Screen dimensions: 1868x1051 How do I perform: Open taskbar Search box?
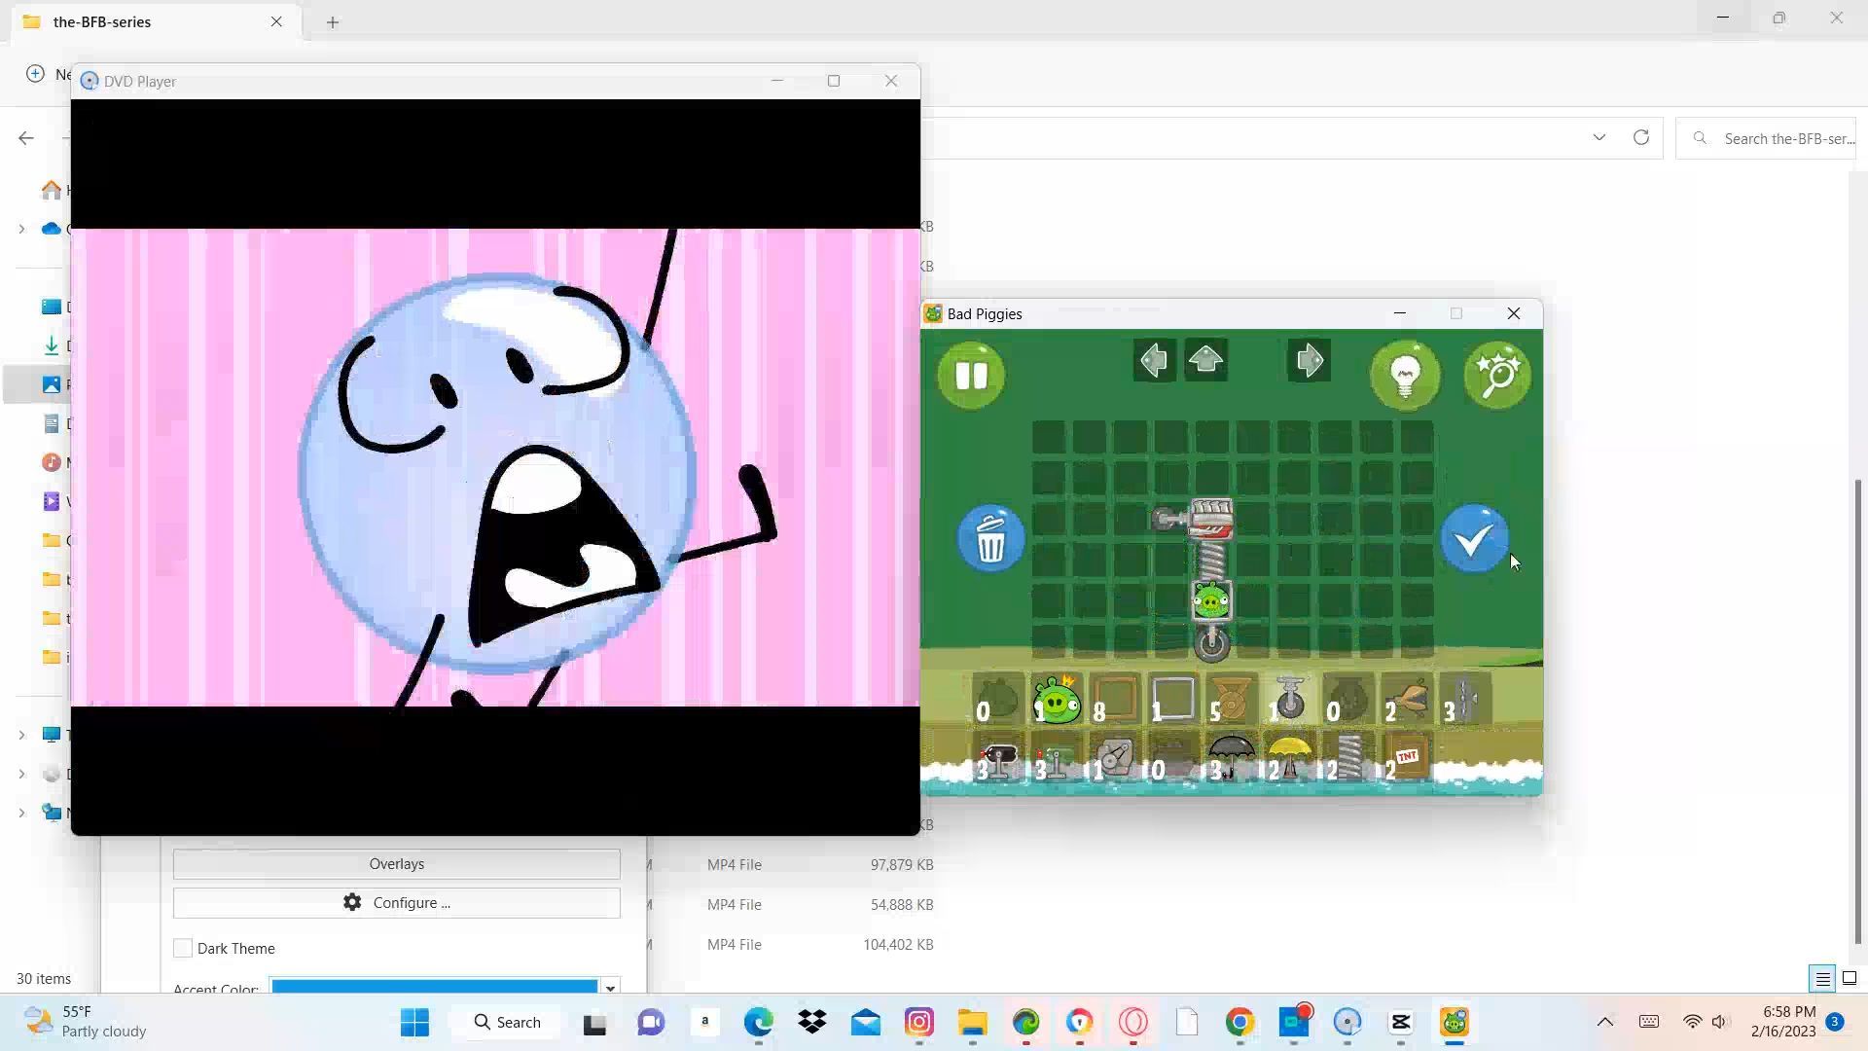(508, 1022)
